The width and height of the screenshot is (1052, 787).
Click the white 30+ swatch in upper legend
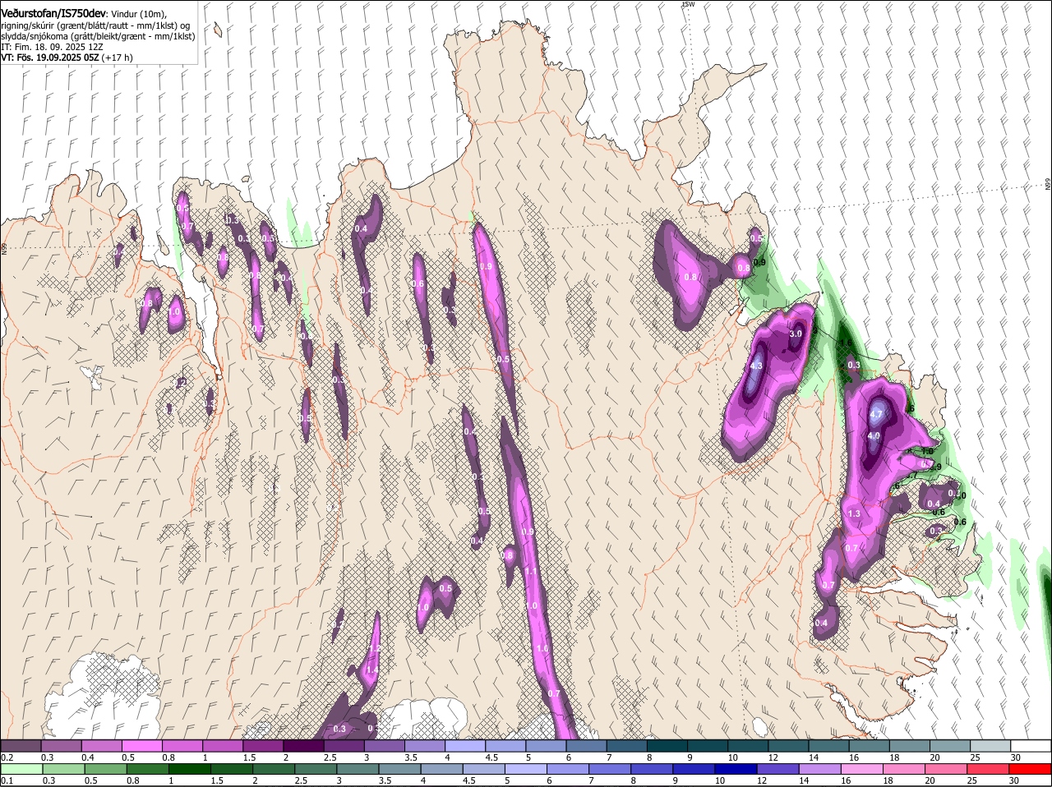[1031, 746]
